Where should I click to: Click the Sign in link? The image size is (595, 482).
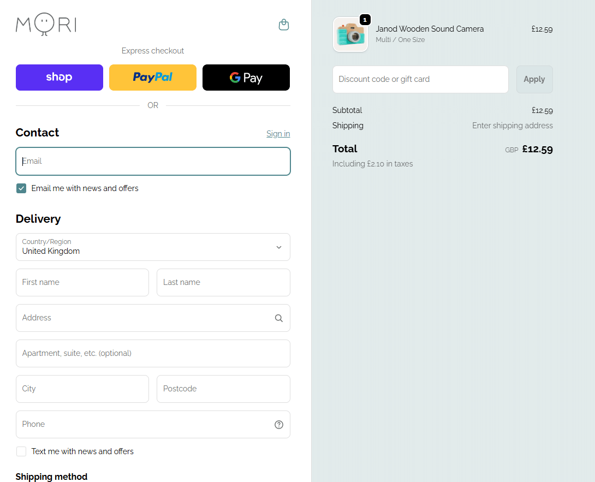point(278,134)
